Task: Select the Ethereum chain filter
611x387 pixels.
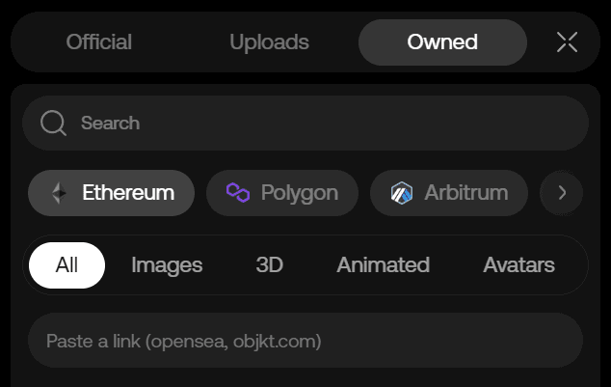Action: (112, 193)
